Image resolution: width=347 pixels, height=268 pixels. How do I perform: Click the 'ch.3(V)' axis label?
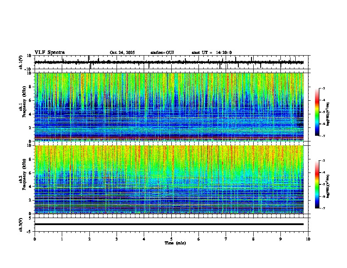coord(21,225)
